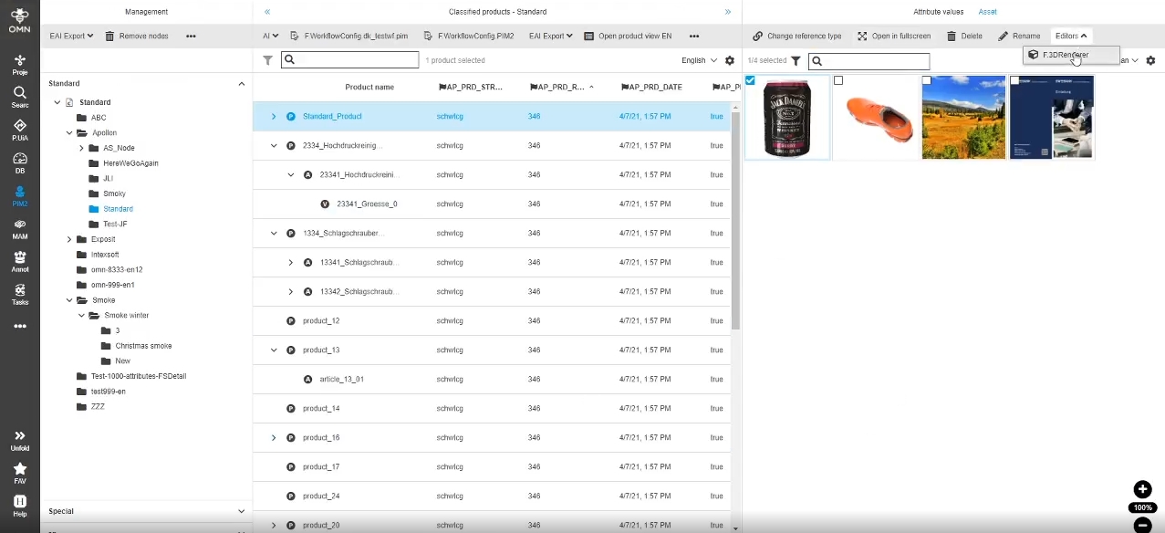This screenshot has height=533, width=1165.
Task: Expand the Exposit folder
Action: (x=69, y=239)
